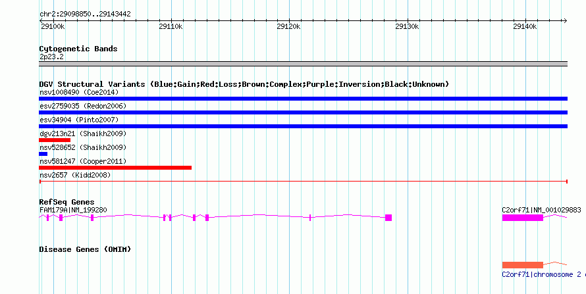Select the large FAM179A terminal exon block
Viewport: 586px width, 294px height.
tap(388, 218)
